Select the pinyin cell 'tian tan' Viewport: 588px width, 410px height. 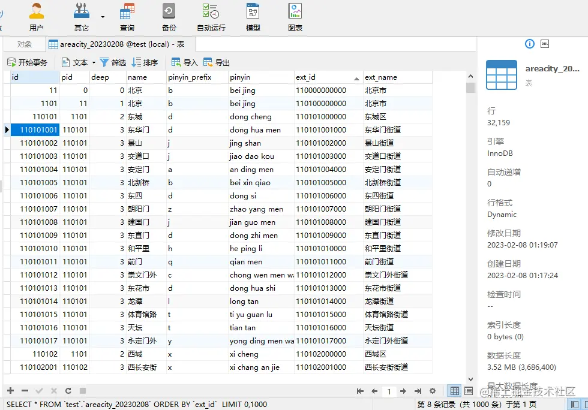(261, 327)
